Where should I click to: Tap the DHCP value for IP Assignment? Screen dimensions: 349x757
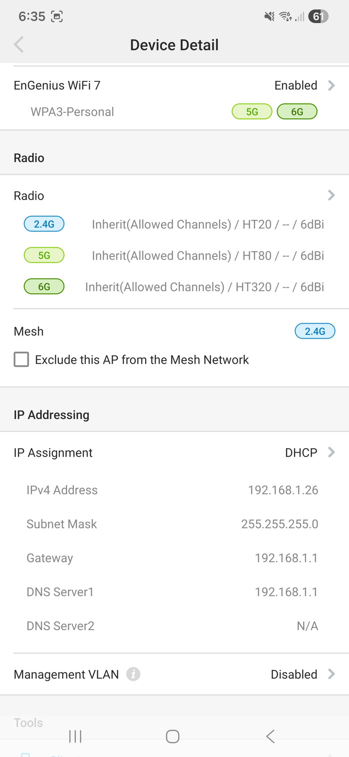click(301, 453)
